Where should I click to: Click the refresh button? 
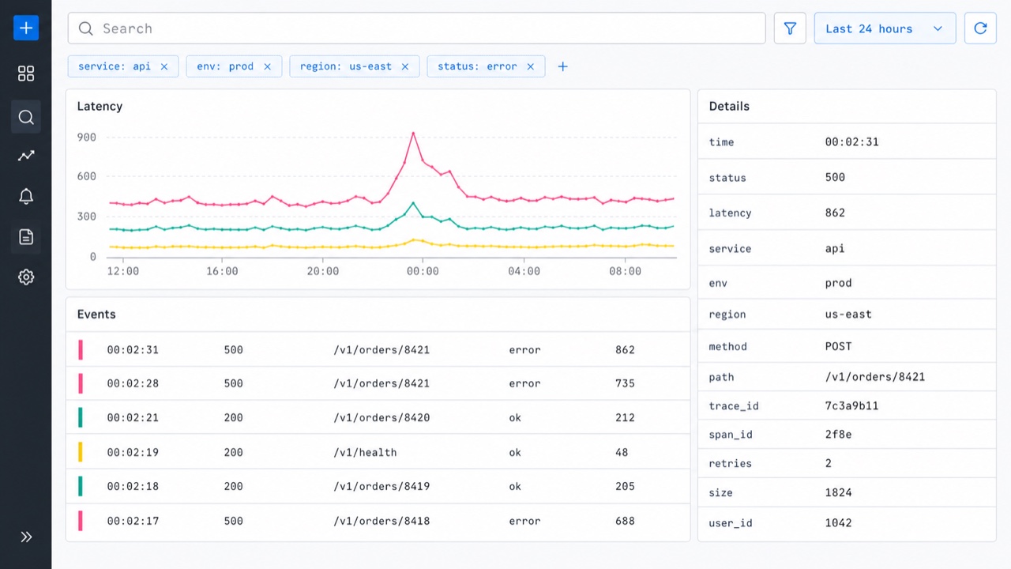[x=980, y=28]
